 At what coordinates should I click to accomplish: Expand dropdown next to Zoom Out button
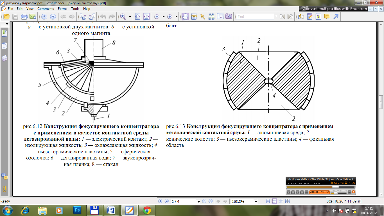tap(163, 17)
